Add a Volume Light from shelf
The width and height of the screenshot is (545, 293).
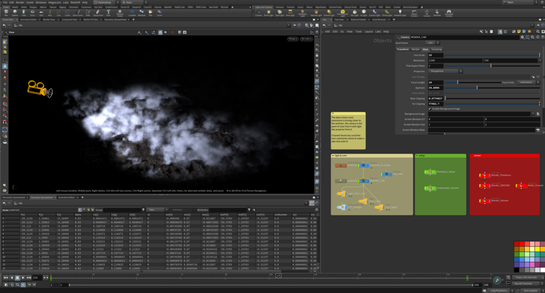[x=316, y=13]
